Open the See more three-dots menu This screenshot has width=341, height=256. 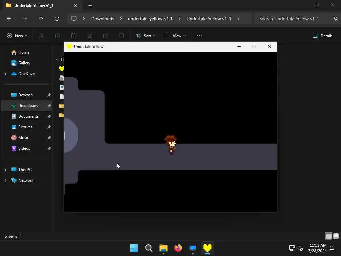click(199, 36)
